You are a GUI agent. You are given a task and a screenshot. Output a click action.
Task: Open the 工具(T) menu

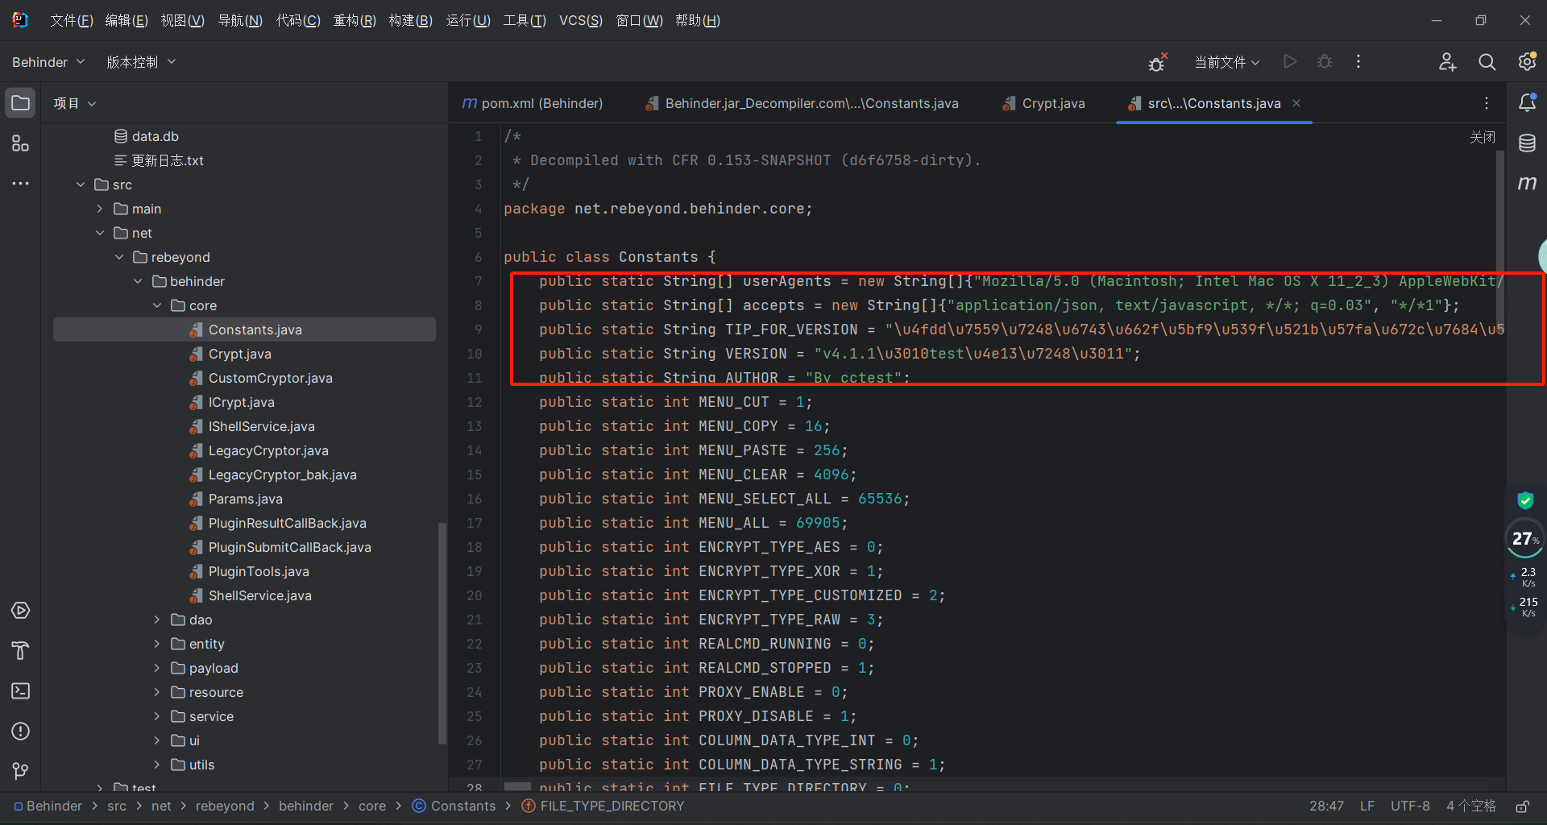pyautogui.click(x=525, y=20)
